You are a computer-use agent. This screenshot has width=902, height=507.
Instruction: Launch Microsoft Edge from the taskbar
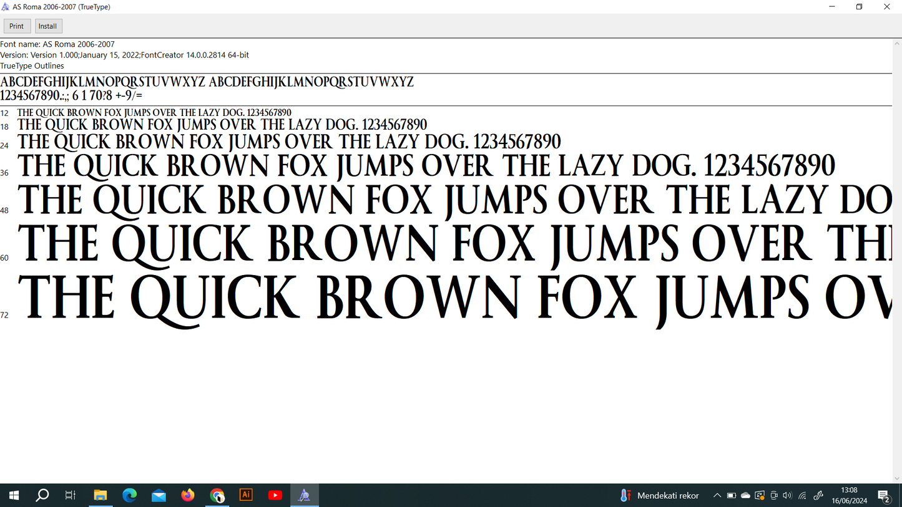(x=129, y=495)
